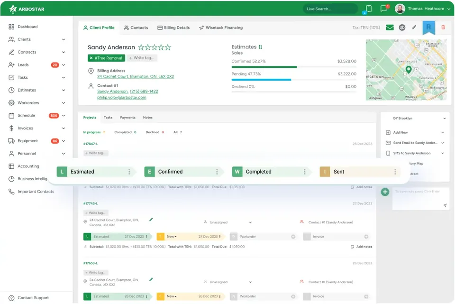Open project #17847-L link
Image resolution: width=455 pixels, height=304 pixels.
91,144
